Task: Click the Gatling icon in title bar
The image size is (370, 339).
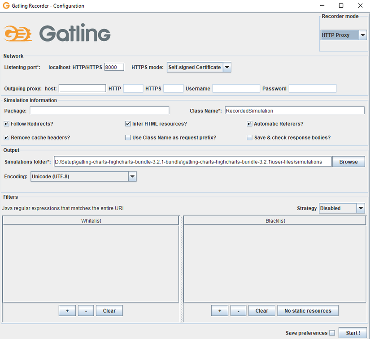Action: pos(6,6)
